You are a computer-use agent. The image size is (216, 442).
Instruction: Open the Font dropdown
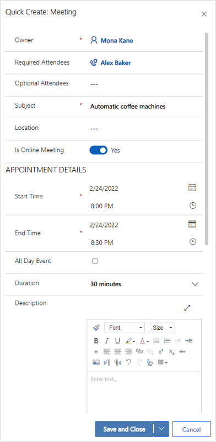[125, 328]
